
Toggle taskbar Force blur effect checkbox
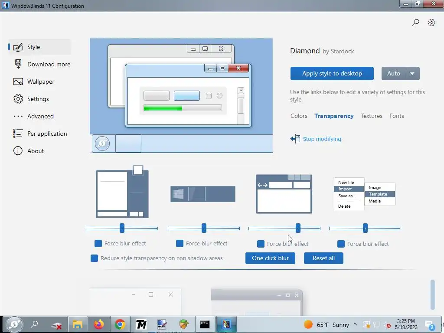[x=180, y=243]
